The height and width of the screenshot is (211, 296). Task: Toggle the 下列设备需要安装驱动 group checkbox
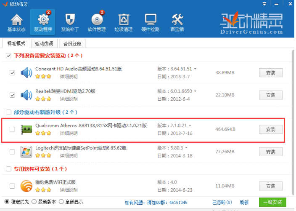click(8, 56)
